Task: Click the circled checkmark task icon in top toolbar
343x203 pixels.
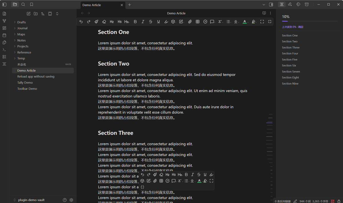Action: (205, 22)
